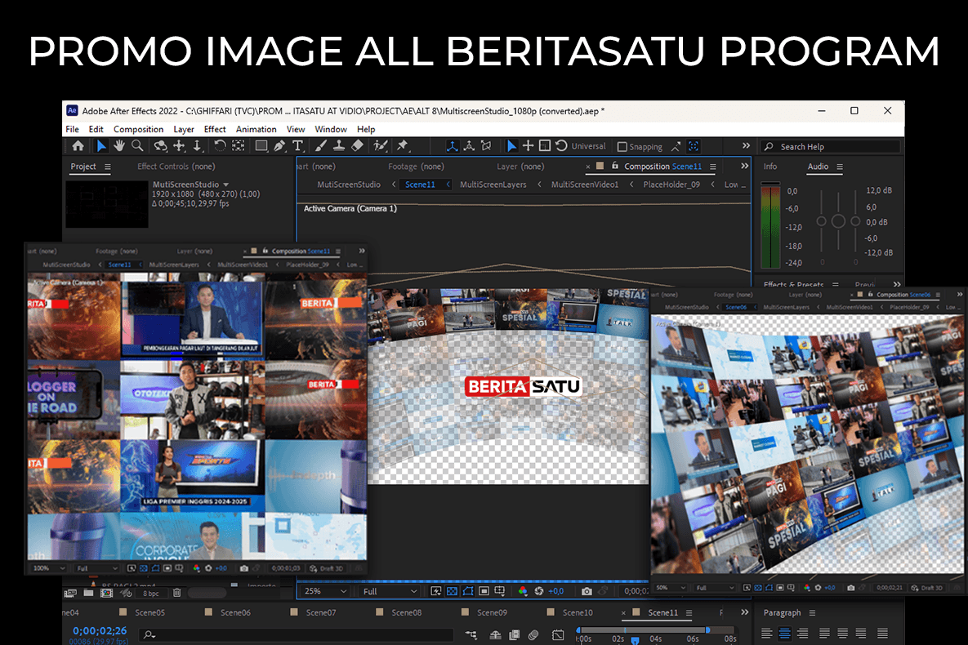Viewport: 968px width, 645px height.
Task: Toggle transparency grid in main viewer footer
Action: pos(452,591)
